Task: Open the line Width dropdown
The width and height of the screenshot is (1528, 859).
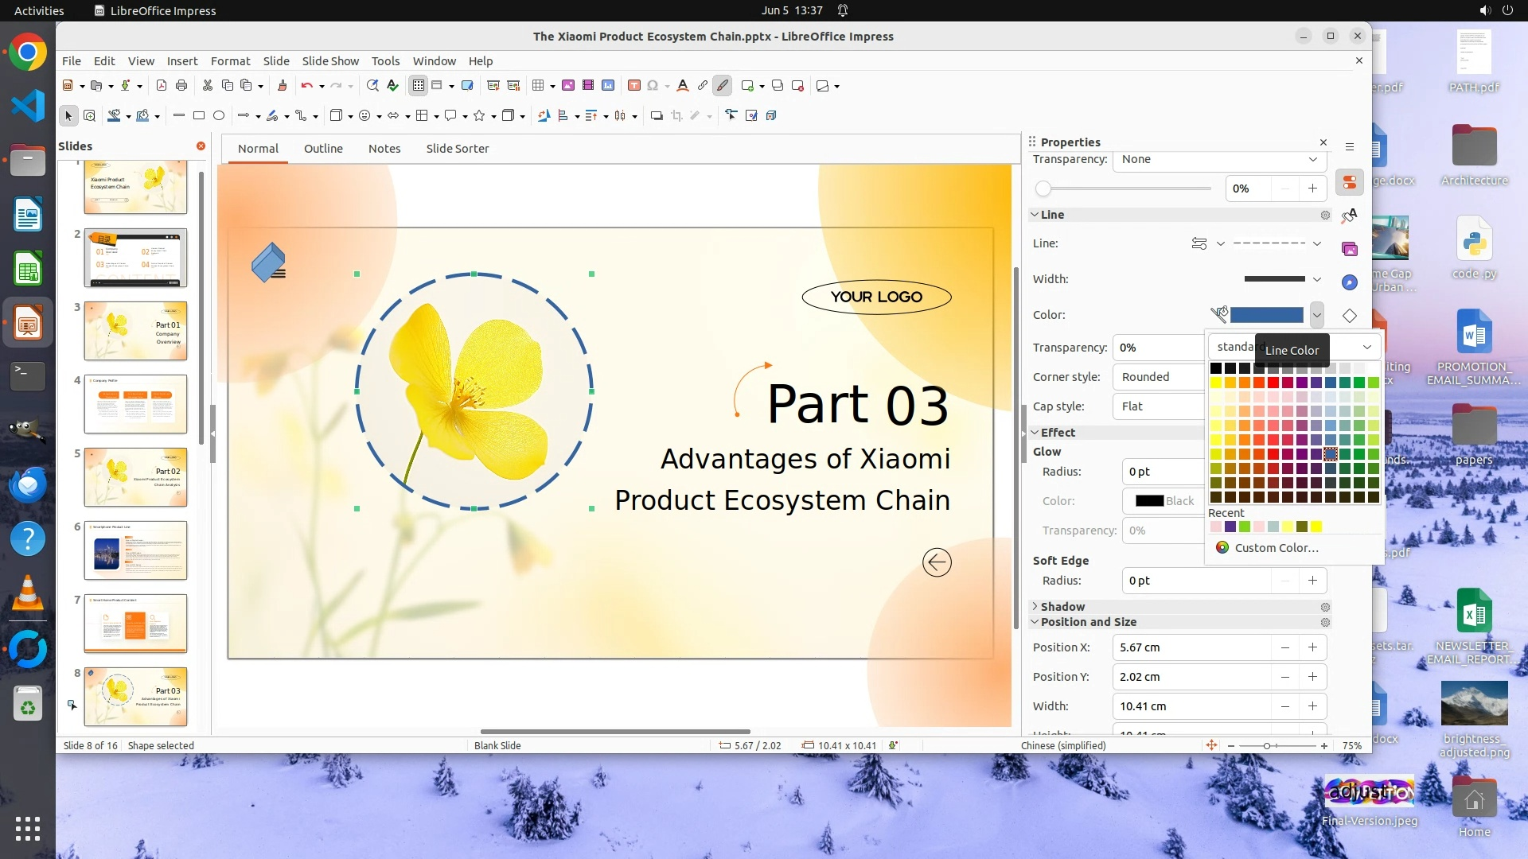Action: (x=1316, y=279)
